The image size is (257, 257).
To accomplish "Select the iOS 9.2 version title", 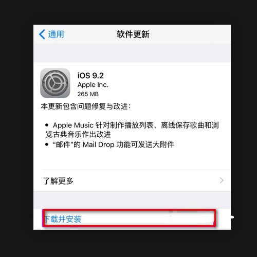I will (x=90, y=76).
